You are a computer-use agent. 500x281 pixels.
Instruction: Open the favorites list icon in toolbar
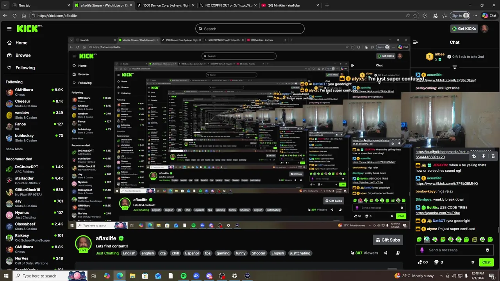pyautogui.click(x=445, y=16)
